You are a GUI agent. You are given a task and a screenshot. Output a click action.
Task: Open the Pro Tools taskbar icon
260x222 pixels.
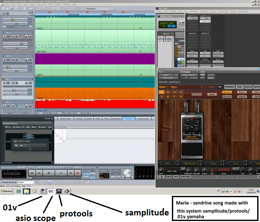click(59, 191)
